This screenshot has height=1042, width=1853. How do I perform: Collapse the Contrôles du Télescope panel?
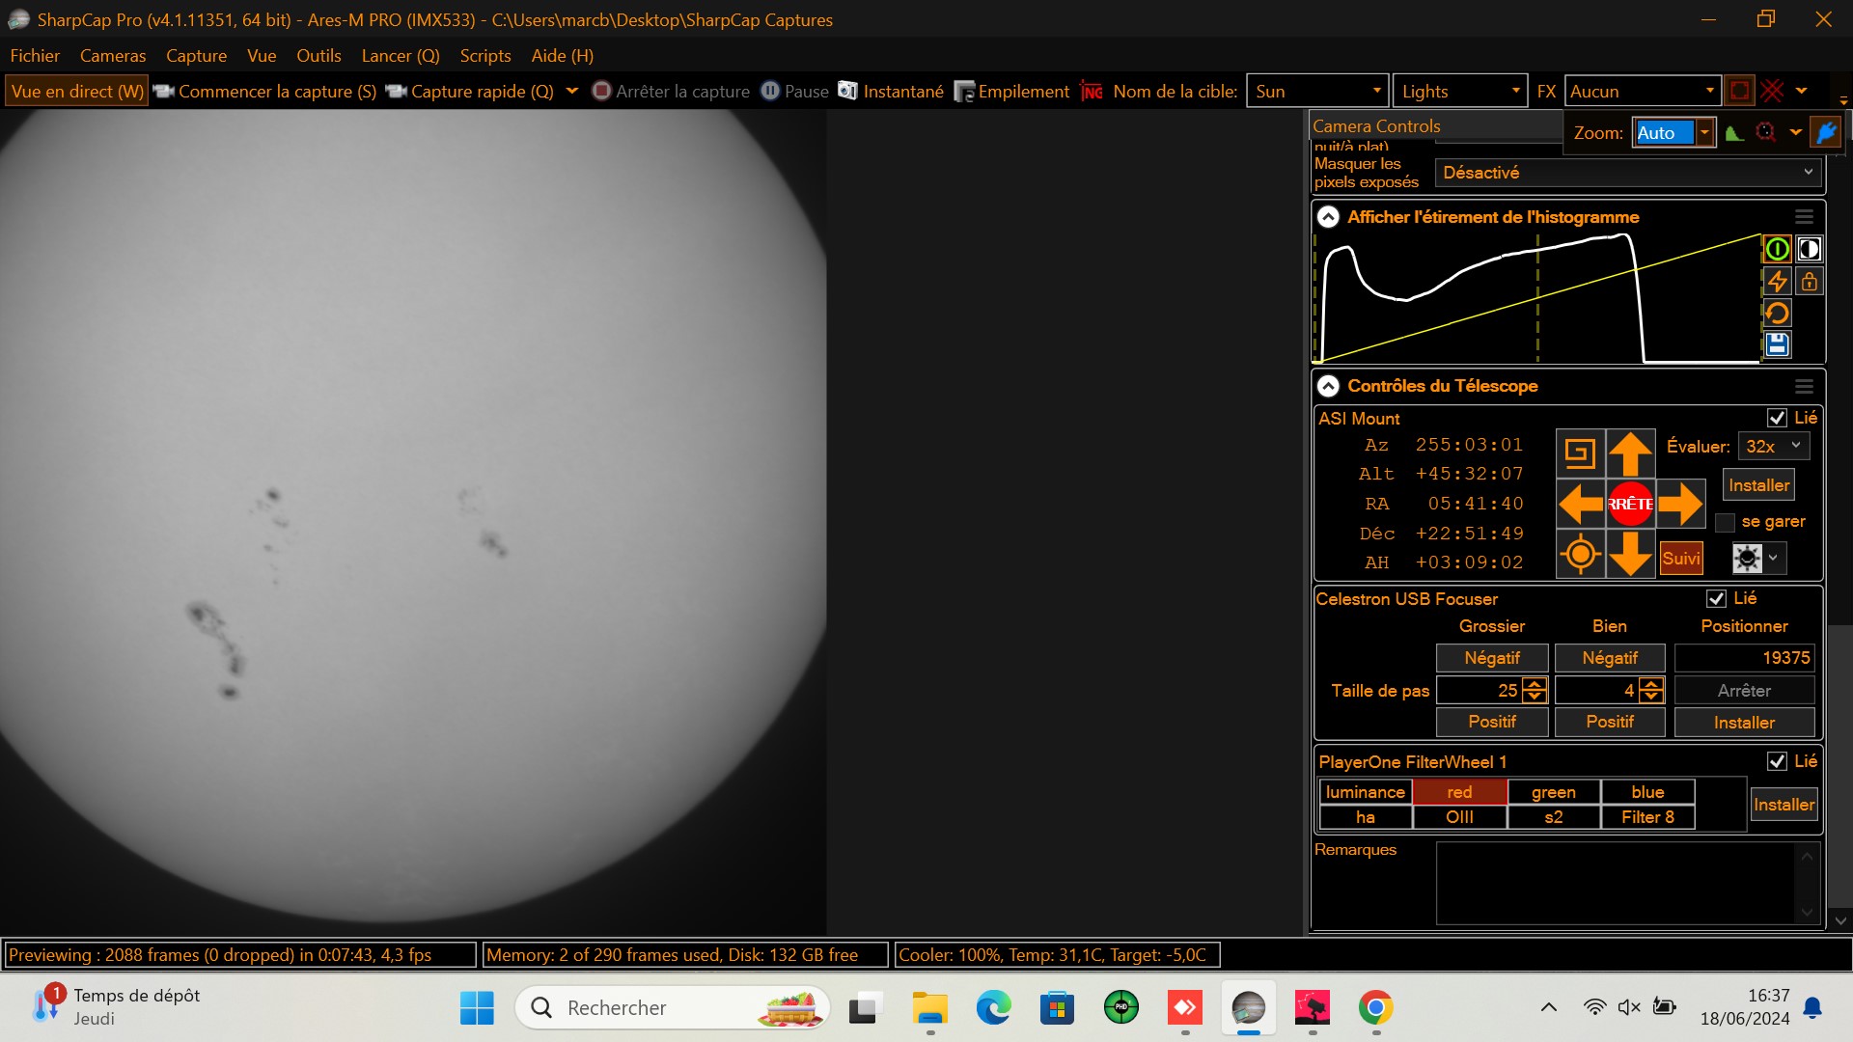[x=1328, y=386]
